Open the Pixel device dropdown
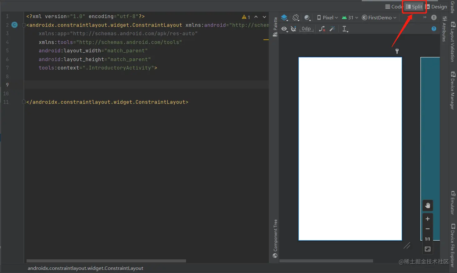 tap(327, 18)
